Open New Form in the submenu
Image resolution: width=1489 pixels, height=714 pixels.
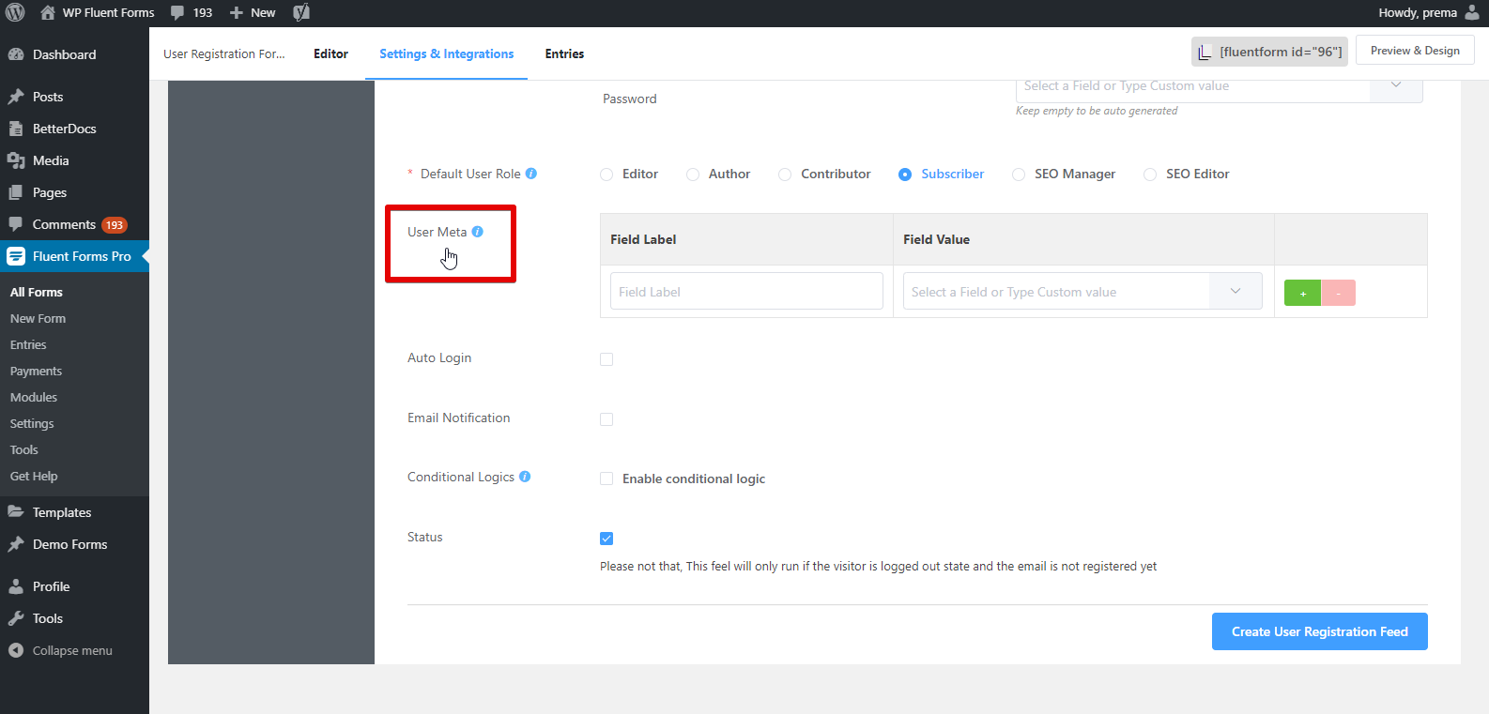pos(38,318)
